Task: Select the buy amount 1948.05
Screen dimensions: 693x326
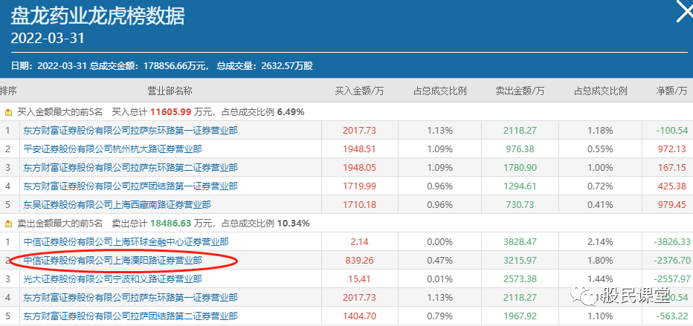Action: coord(359,168)
